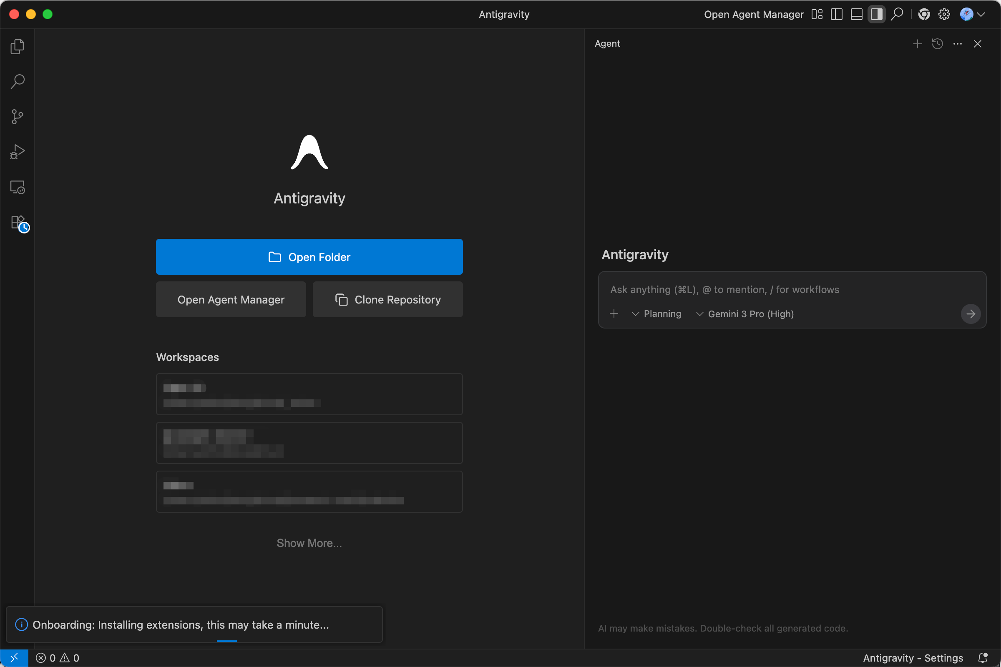Image resolution: width=1001 pixels, height=667 pixels.
Task: Open the Remote Explorer view
Action: click(x=17, y=187)
